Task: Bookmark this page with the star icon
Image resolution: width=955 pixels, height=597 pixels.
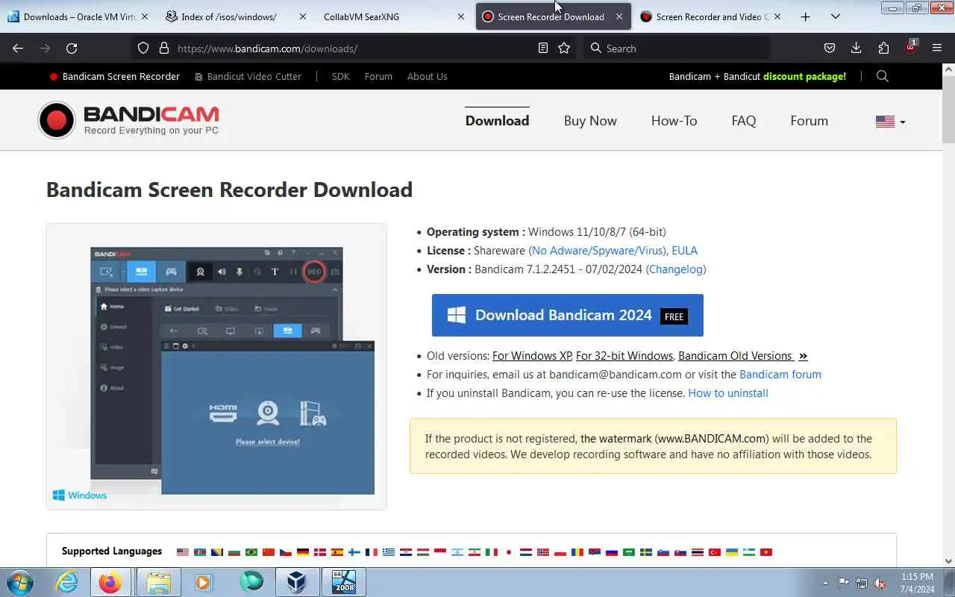Action: (x=564, y=48)
